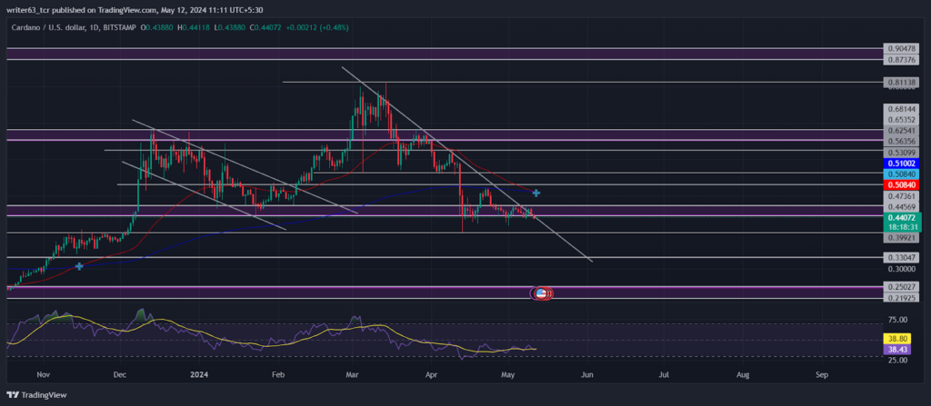The height and width of the screenshot is (406, 931).
Task: Click the light blue 0.50840 price label
Action: [902, 173]
